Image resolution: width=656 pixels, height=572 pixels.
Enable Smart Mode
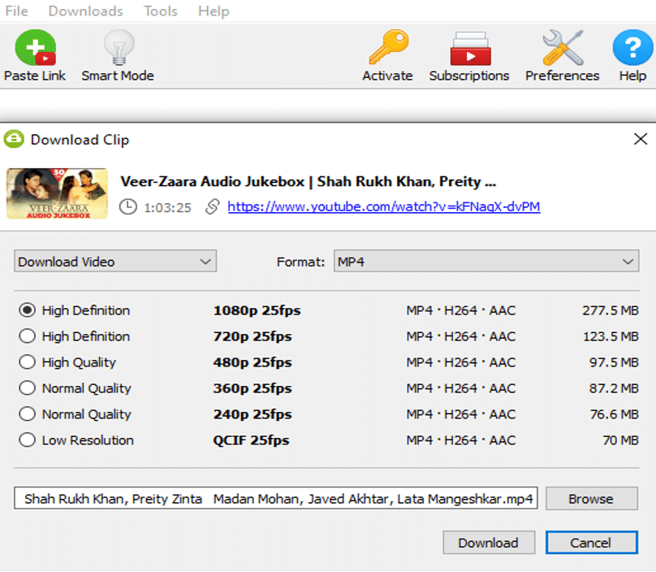(116, 47)
